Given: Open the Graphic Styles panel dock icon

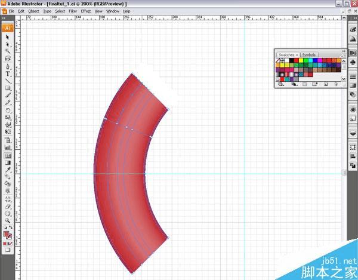Looking at the screenshot, I should point(353,118).
